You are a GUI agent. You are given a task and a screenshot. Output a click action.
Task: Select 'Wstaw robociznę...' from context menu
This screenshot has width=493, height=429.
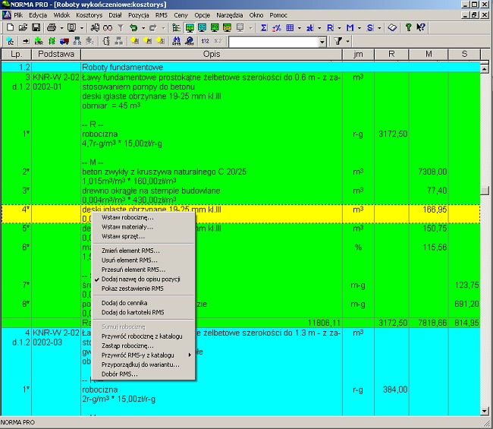pyautogui.click(x=127, y=217)
